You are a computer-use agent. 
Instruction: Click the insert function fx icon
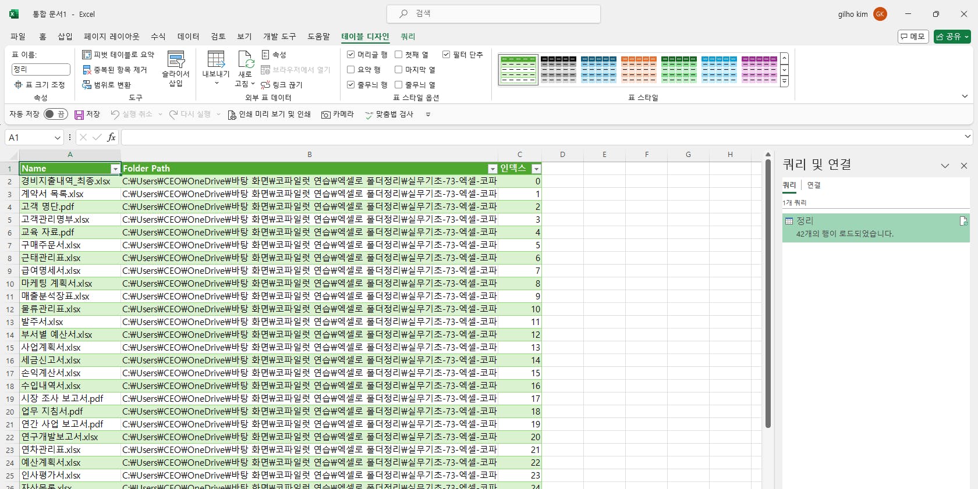[111, 137]
